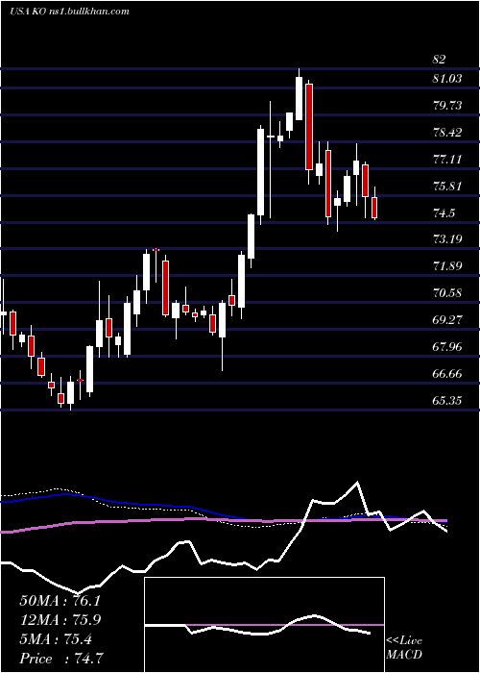The height and width of the screenshot is (673, 480).
Task: Click the 70.58 price axis label
Action: [448, 293]
